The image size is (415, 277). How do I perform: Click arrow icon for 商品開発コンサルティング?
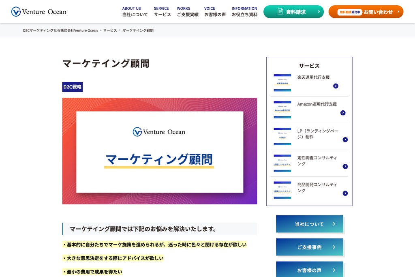click(x=345, y=193)
